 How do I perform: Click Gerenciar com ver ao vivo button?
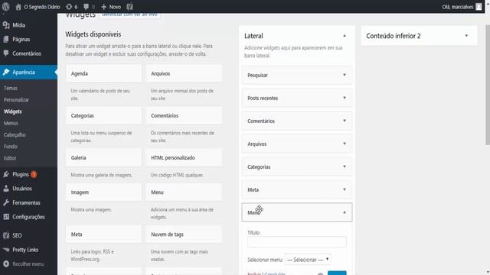tap(129, 15)
